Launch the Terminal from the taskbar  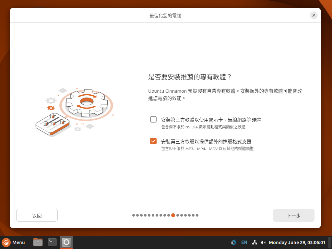click(52, 242)
